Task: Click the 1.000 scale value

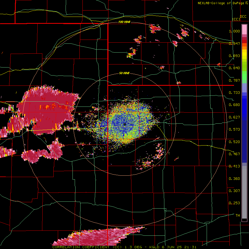Action: 234,31
